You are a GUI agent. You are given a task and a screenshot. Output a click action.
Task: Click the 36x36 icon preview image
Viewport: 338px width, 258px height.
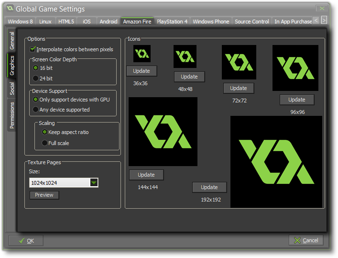coord(142,54)
